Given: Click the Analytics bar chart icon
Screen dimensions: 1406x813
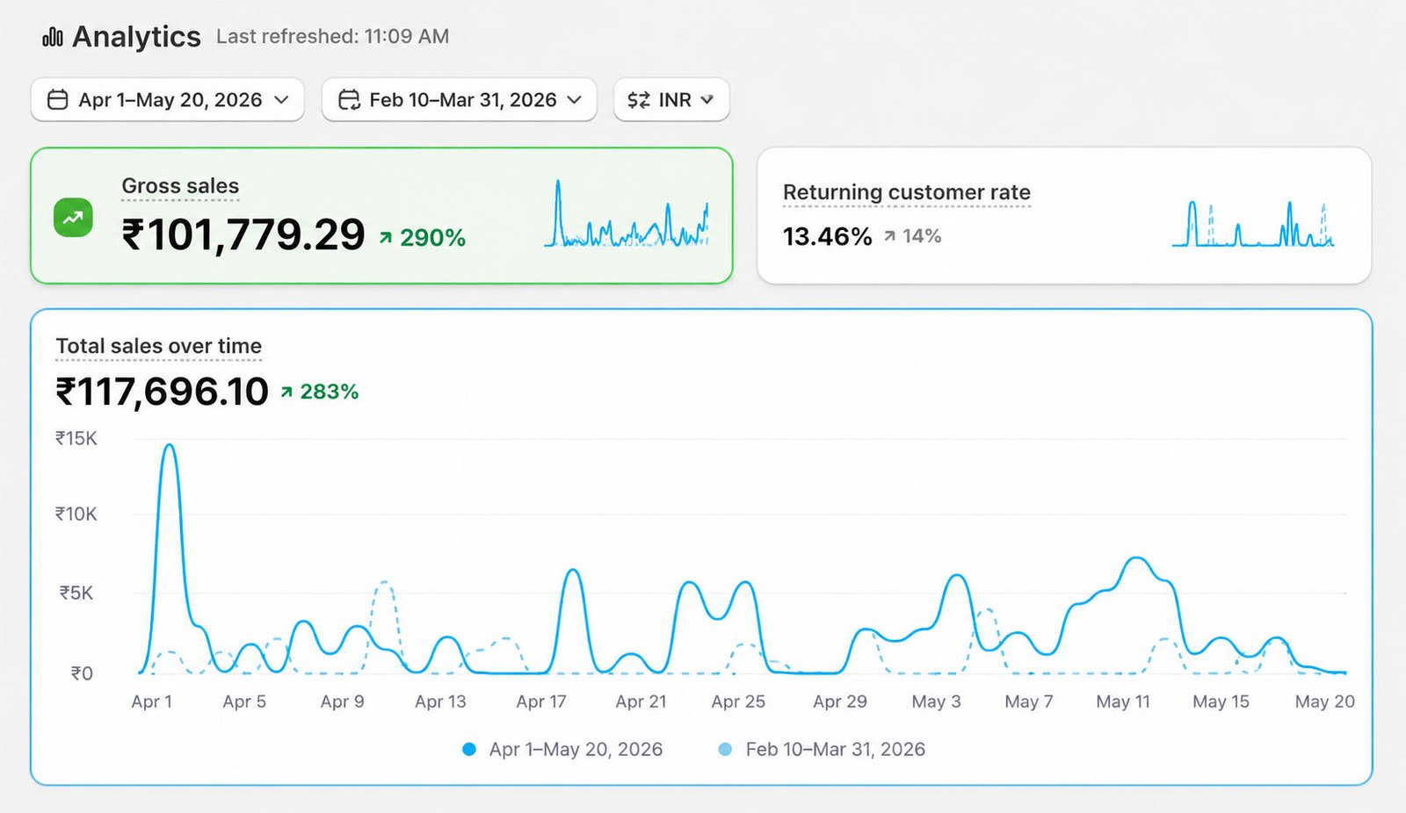Looking at the screenshot, I should coord(53,37).
